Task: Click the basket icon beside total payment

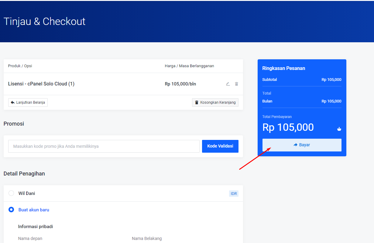Action: tap(339, 129)
